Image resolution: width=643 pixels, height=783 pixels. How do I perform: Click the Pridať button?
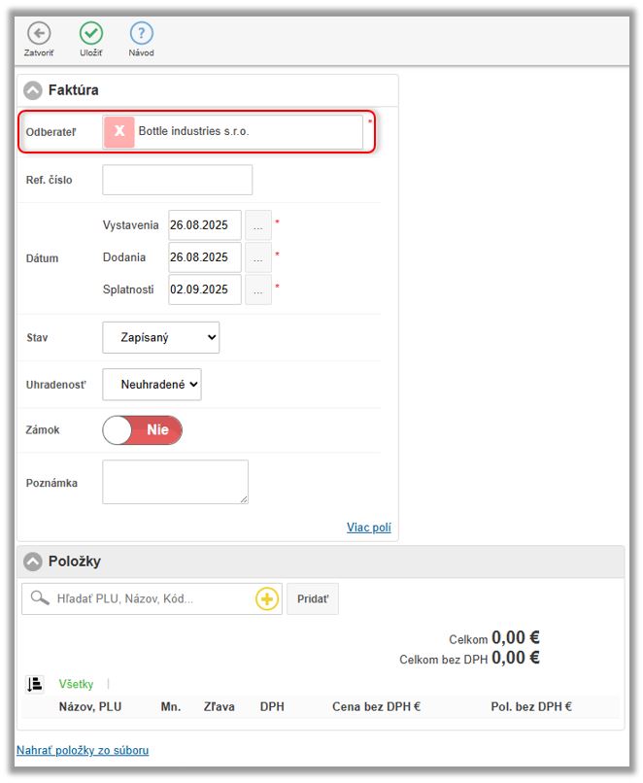click(x=312, y=599)
